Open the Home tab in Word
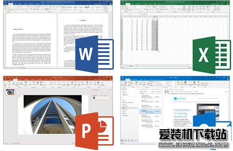This screenshot has height=151, width=233. point(11,4)
